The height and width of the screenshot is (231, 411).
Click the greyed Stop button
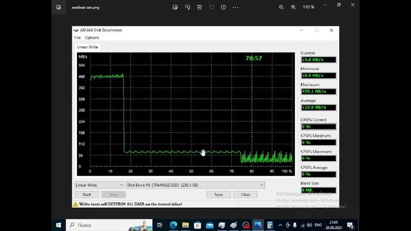(114, 194)
